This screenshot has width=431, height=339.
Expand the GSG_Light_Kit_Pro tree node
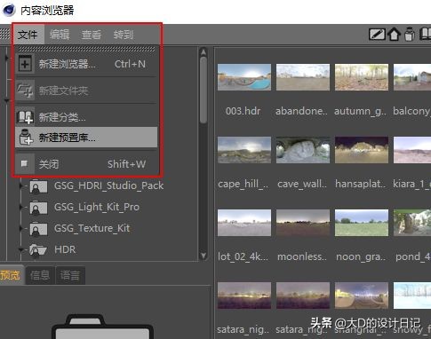(20, 207)
